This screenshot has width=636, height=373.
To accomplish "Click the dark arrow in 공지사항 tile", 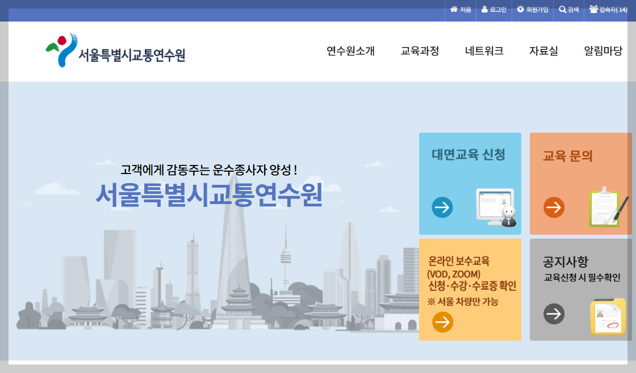I will [x=554, y=313].
